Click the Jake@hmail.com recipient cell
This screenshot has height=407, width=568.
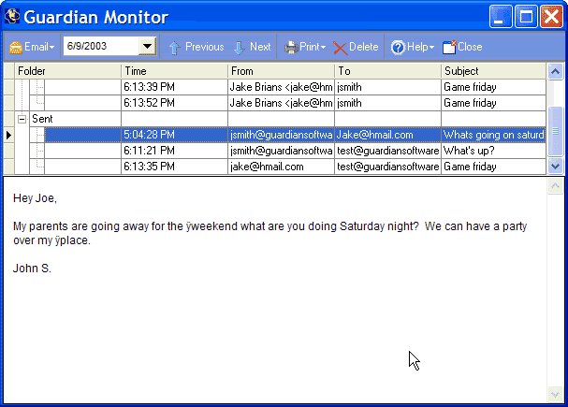coord(387,135)
